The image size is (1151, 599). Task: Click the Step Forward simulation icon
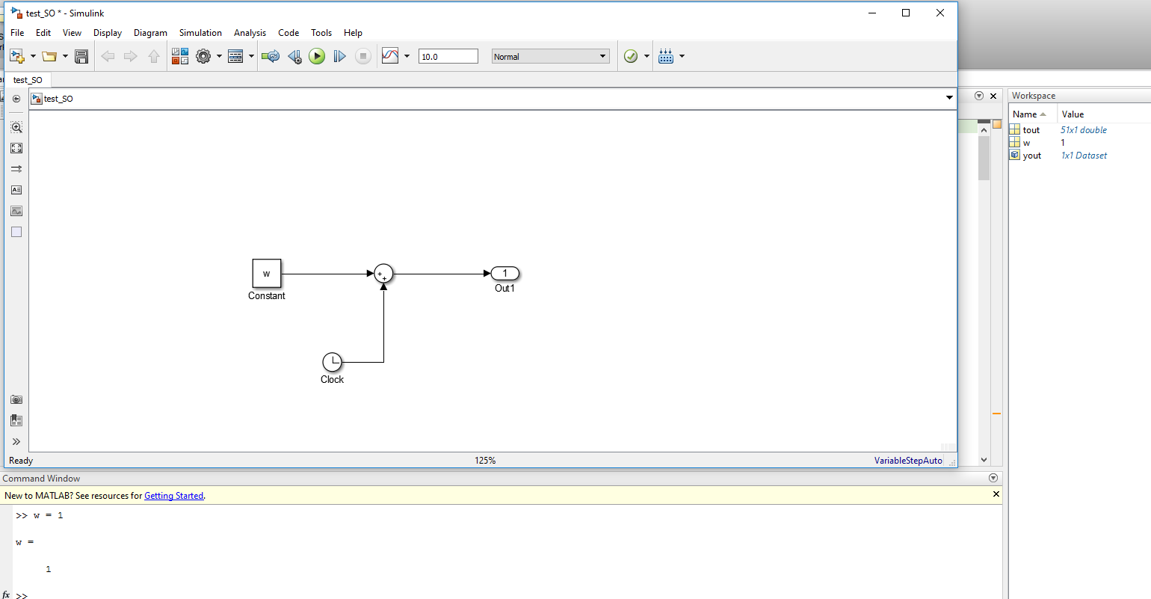pos(339,56)
